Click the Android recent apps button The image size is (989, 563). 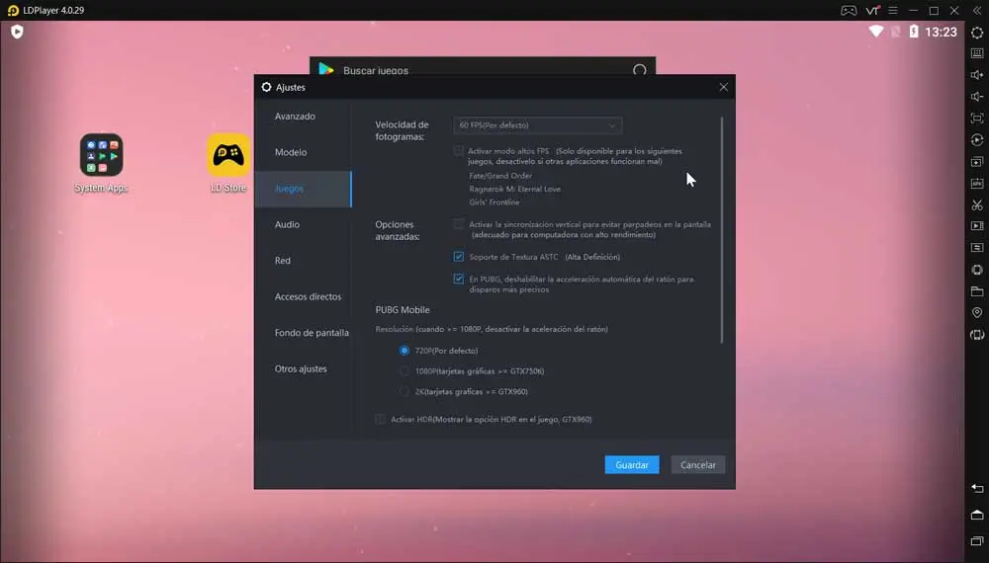[977, 541]
